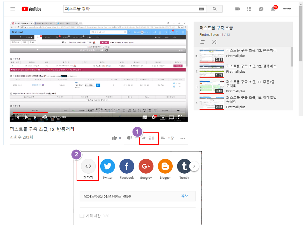Click 복사 to copy the link
The height and width of the screenshot is (231, 307).
(184, 196)
